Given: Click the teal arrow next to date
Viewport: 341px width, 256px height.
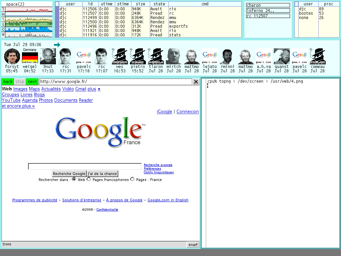Looking at the screenshot, I should pos(57,45).
